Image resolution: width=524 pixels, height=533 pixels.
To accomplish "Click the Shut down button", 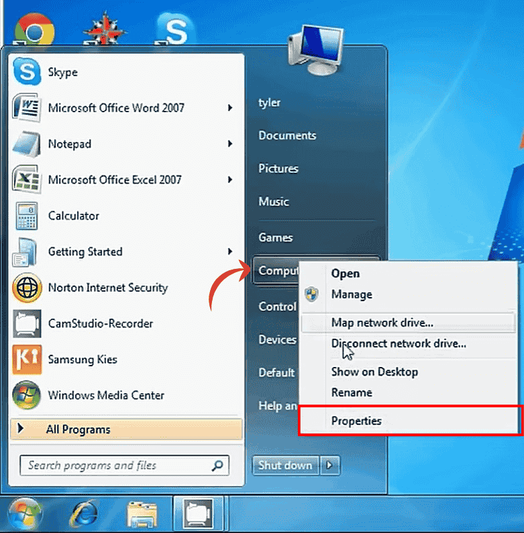I will (x=285, y=465).
